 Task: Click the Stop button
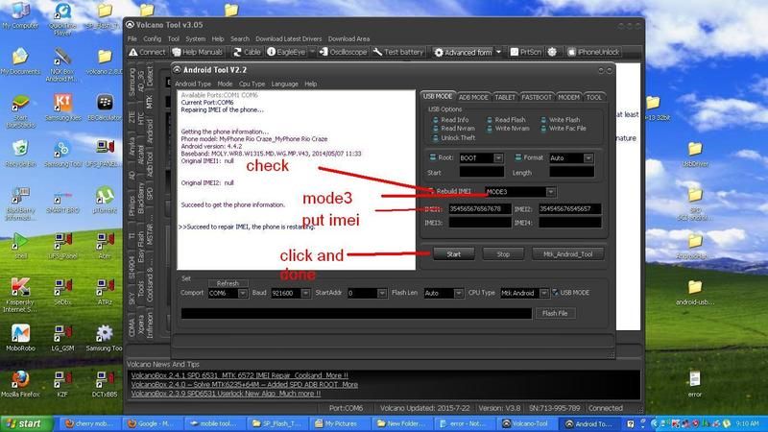[503, 254]
